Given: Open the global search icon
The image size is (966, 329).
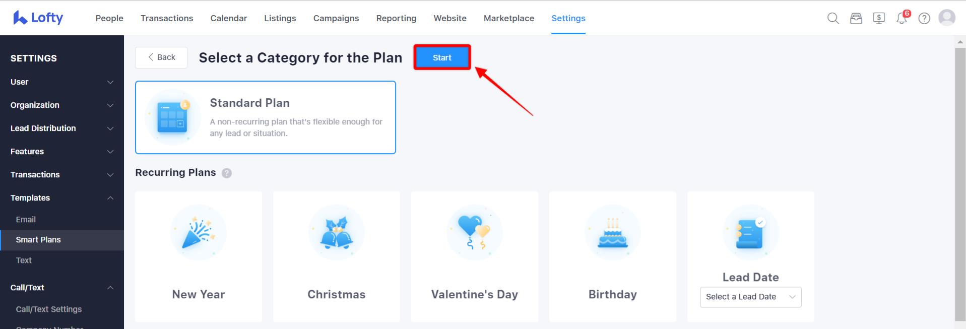Looking at the screenshot, I should click(832, 18).
